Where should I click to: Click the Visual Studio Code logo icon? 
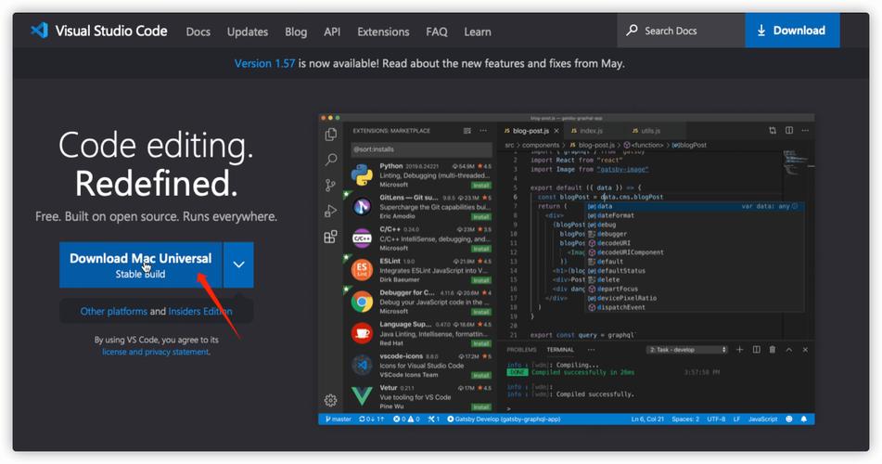coord(39,31)
